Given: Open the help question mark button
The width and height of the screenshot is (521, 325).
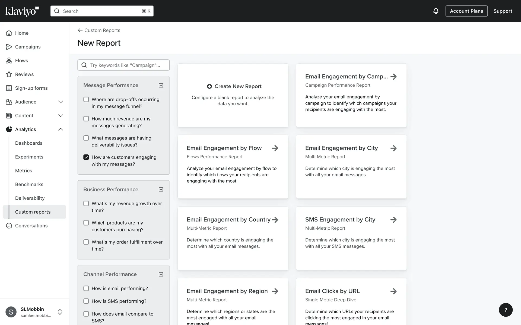Looking at the screenshot, I should tap(506, 310).
